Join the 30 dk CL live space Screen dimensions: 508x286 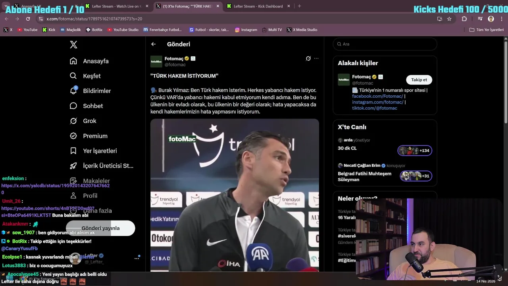click(x=347, y=148)
